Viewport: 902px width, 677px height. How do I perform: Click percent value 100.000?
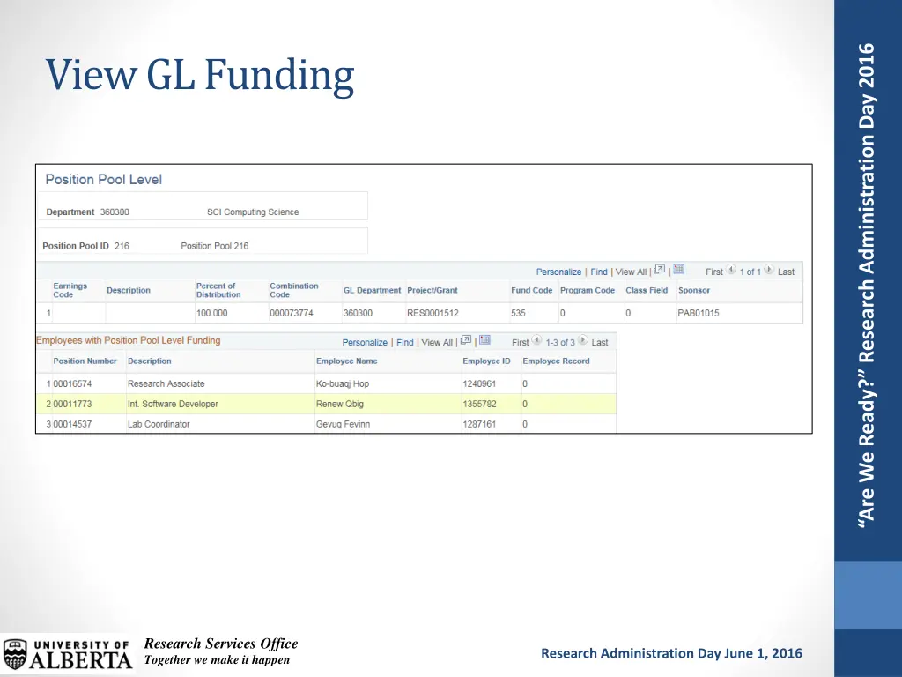click(x=211, y=313)
